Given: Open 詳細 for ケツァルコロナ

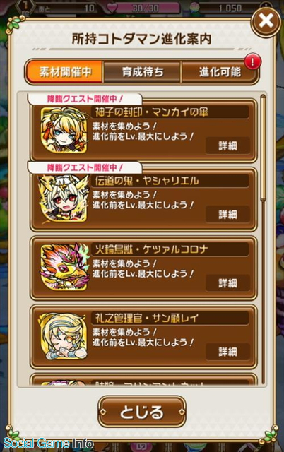Looking at the screenshot, I should coord(227,283).
